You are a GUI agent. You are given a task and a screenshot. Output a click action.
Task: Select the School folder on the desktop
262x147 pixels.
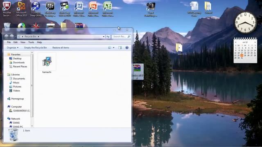pyautogui.click(x=208, y=8)
